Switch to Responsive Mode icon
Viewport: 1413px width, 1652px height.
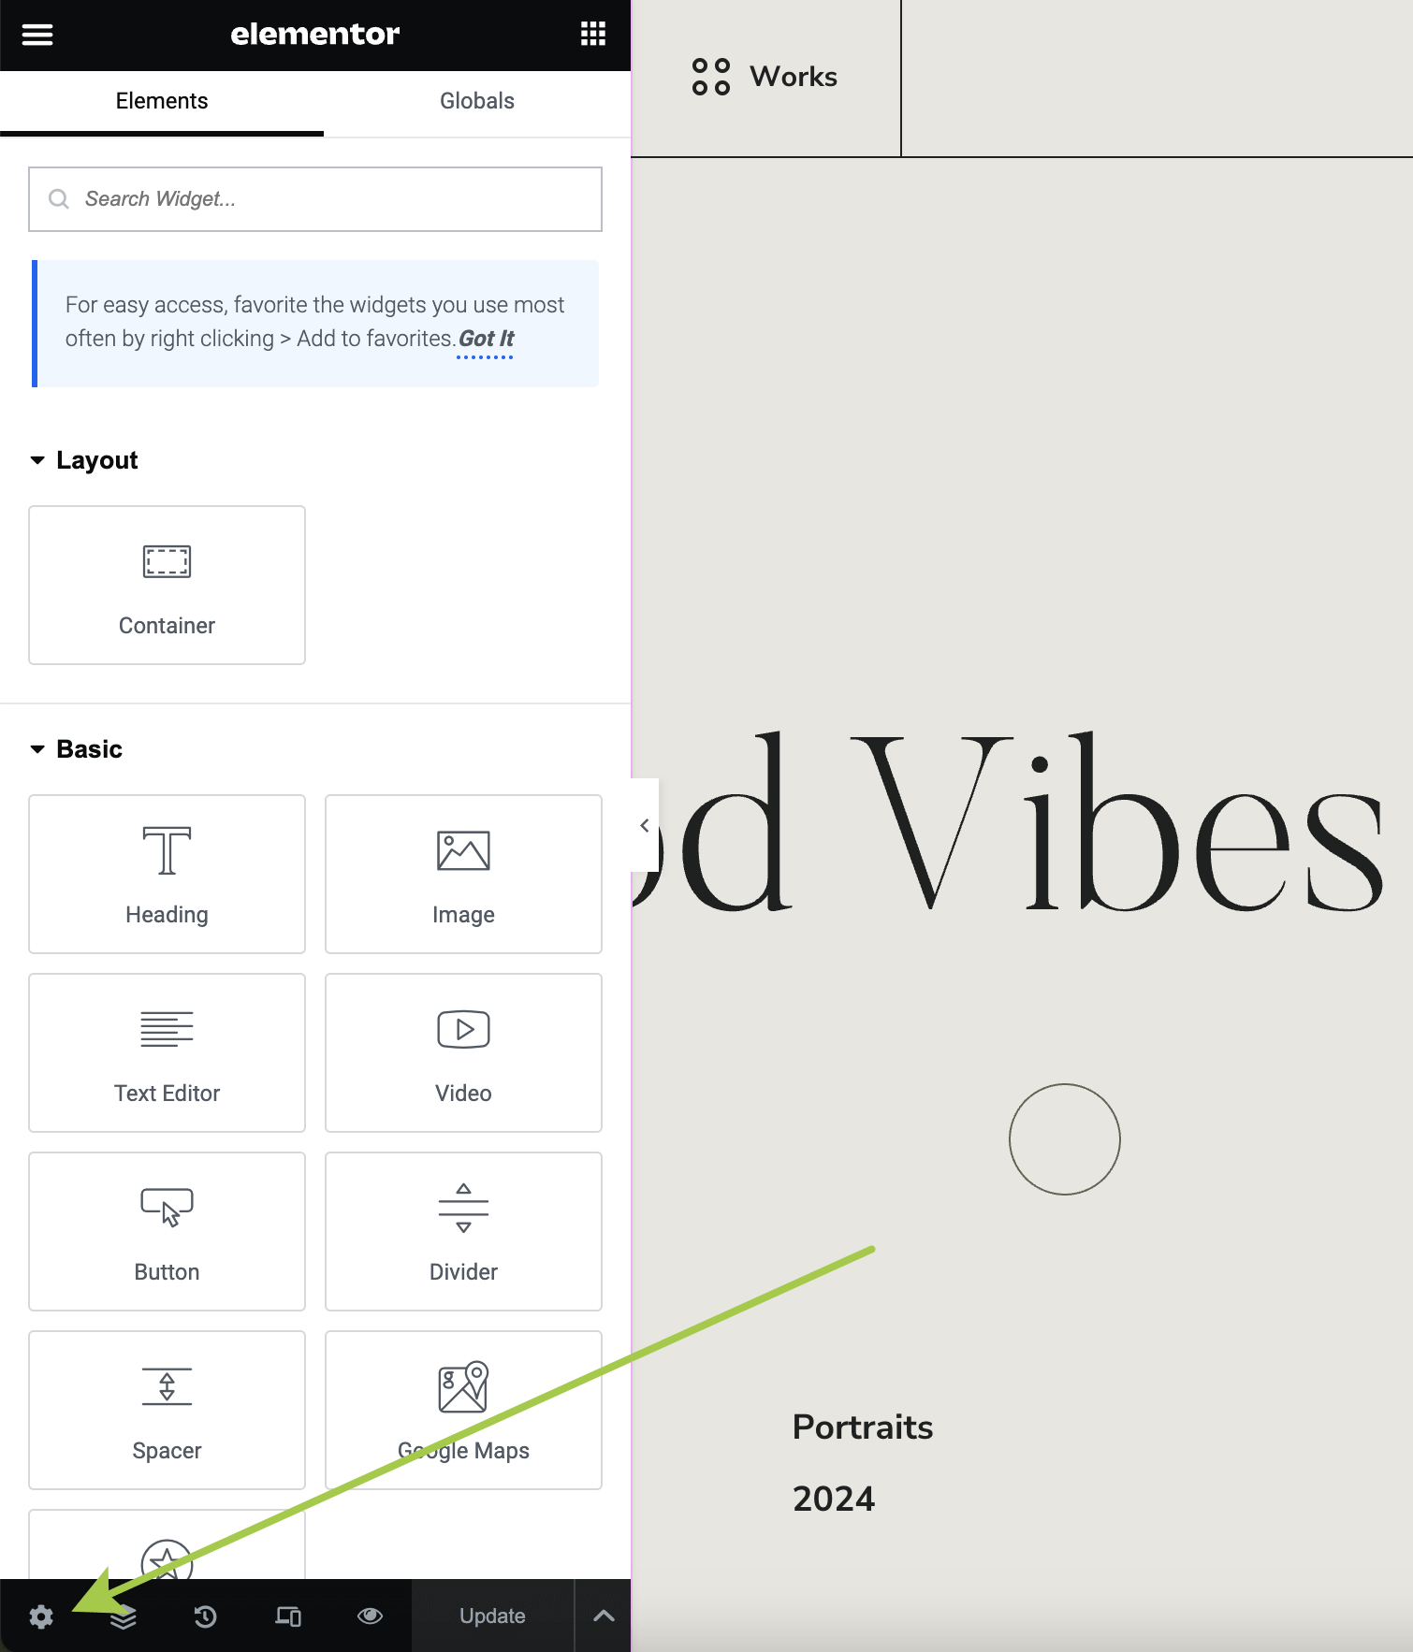(288, 1616)
